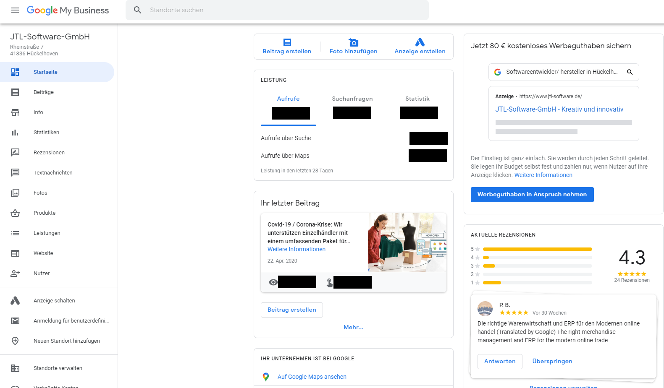Image resolution: width=664 pixels, height=388 pixels.
Task: Skip the review with Überspringen
Action: tap(552, 362)
